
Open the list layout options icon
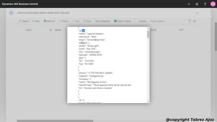(x=194, y=21)
